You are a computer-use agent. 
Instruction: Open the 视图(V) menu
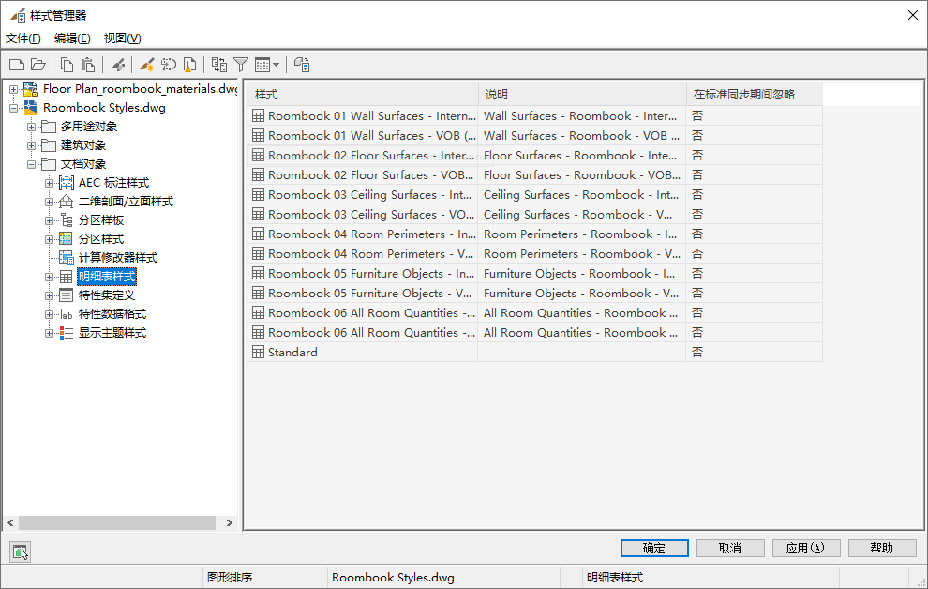tap(122, 38)
